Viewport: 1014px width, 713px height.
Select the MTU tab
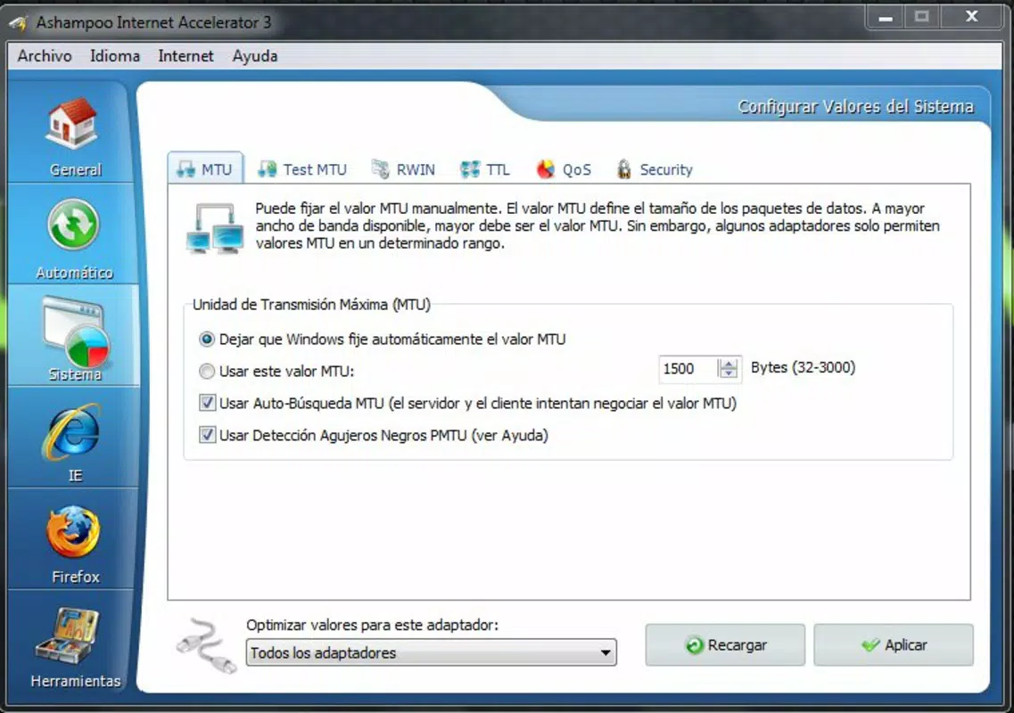coord(206,169)
